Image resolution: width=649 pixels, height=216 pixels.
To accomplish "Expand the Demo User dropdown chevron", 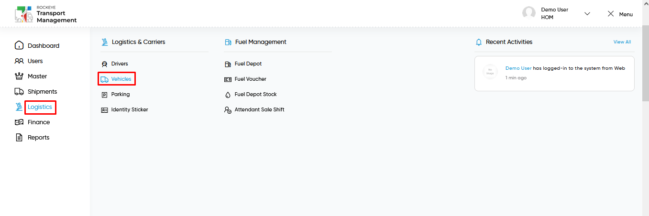I will pos(587,13).
